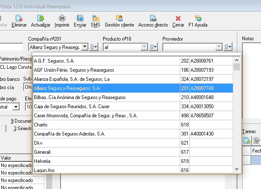Expand the Producto combo box arrow

[x=144, y=47]
